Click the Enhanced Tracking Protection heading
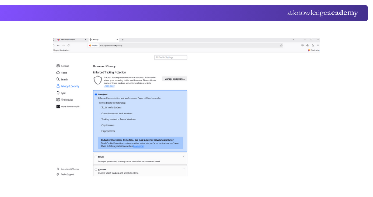 point(109,72)
